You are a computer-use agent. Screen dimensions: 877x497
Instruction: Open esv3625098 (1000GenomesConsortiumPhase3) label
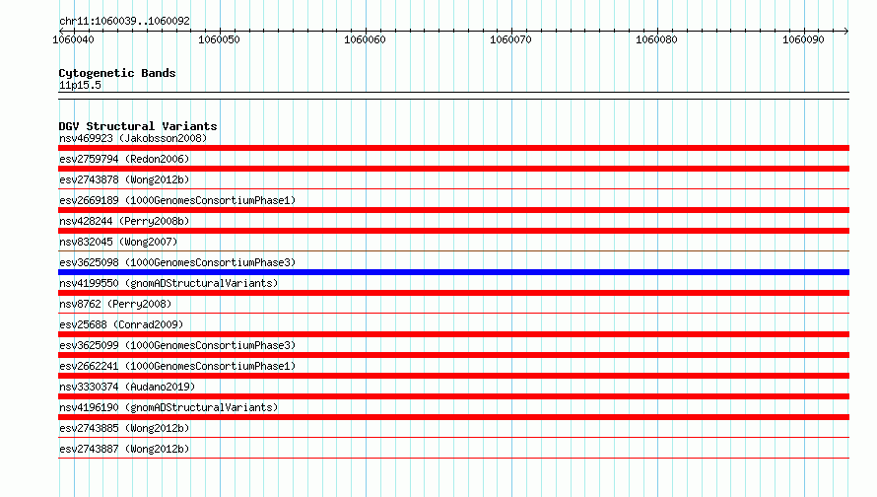pyautogui.click(x=177, y=262)
